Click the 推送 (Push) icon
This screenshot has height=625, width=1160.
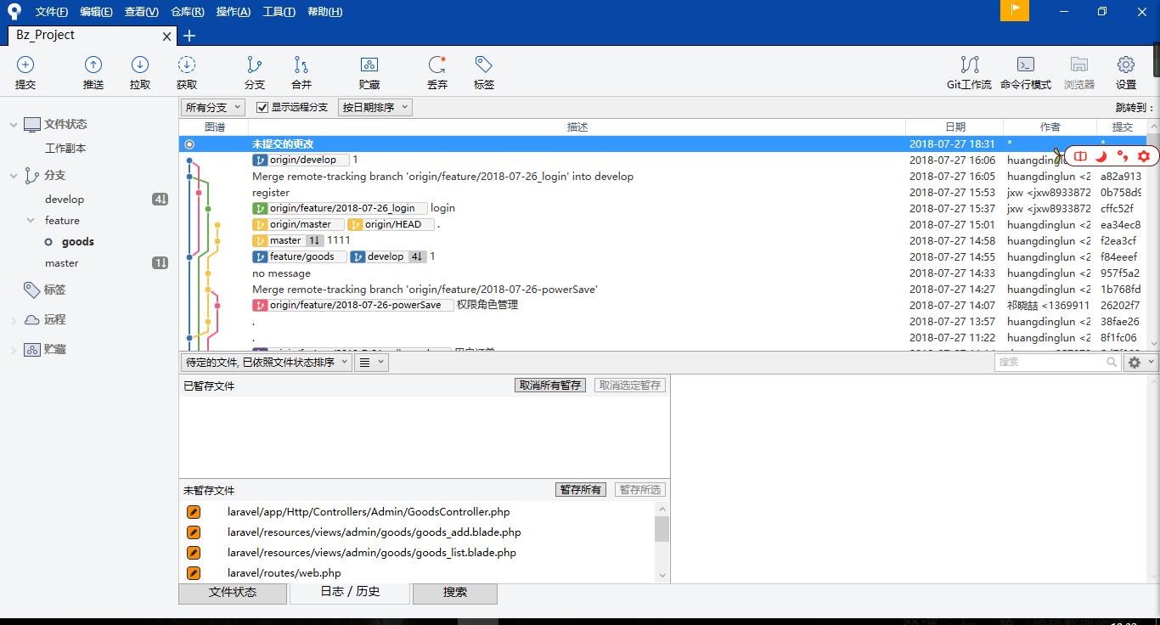[93, 71]
